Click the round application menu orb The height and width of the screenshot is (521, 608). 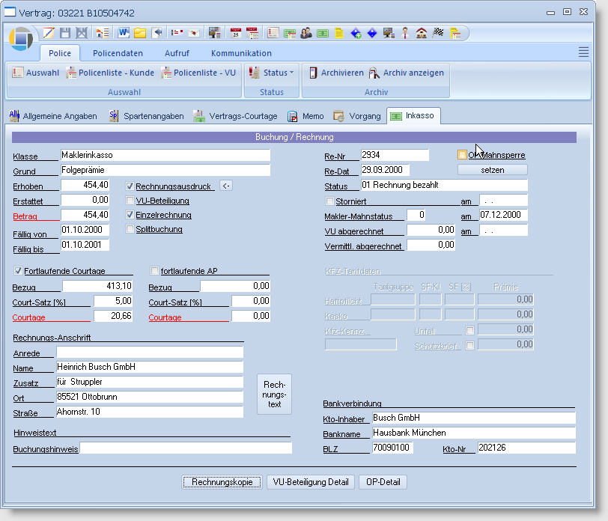22,37
